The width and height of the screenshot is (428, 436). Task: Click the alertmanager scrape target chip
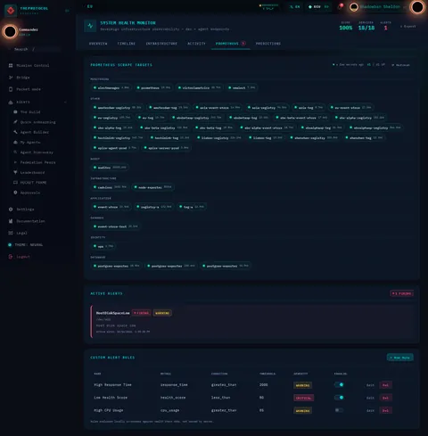coord(111,87)
